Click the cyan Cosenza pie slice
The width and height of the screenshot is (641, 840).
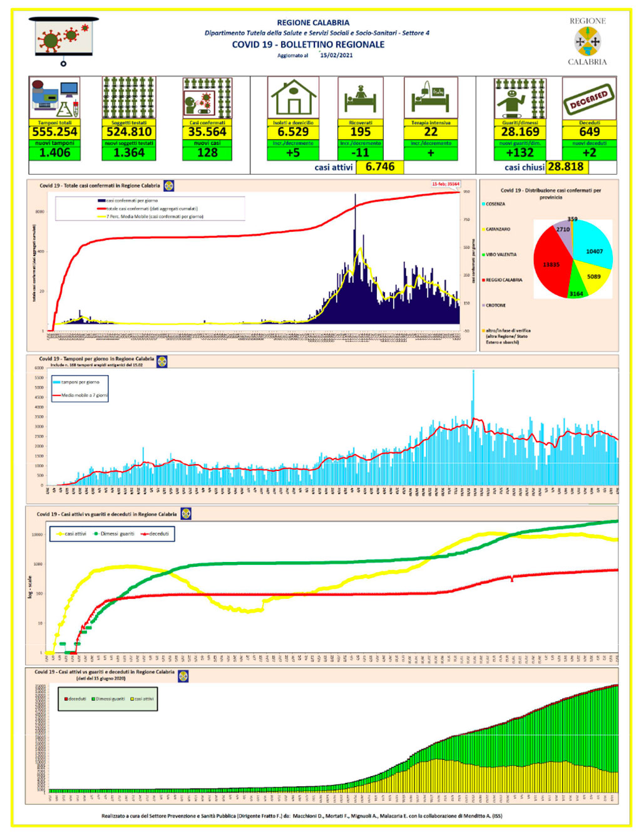click(592, 244)
